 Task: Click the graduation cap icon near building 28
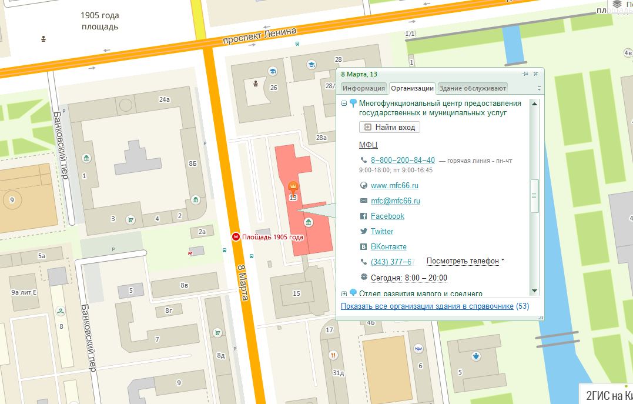point(312,65)
